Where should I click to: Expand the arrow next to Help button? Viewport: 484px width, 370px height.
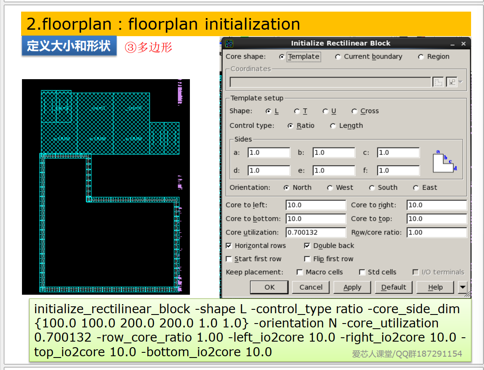pyautogui.click(x=462, y=287)
